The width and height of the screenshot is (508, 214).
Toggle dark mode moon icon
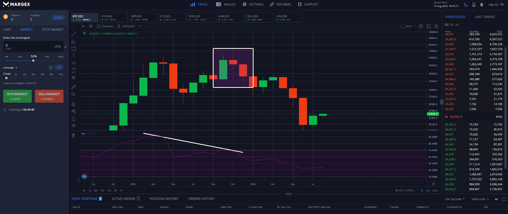pos(466,4)
